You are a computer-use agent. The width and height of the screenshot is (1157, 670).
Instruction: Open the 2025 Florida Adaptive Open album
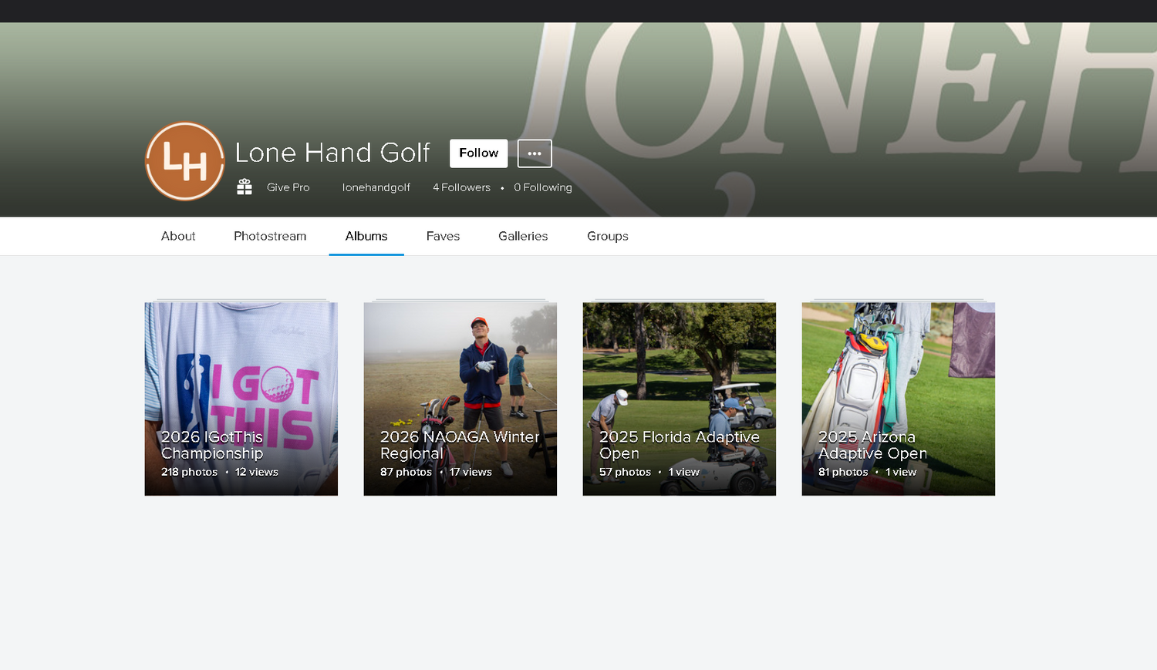[680, 399]
